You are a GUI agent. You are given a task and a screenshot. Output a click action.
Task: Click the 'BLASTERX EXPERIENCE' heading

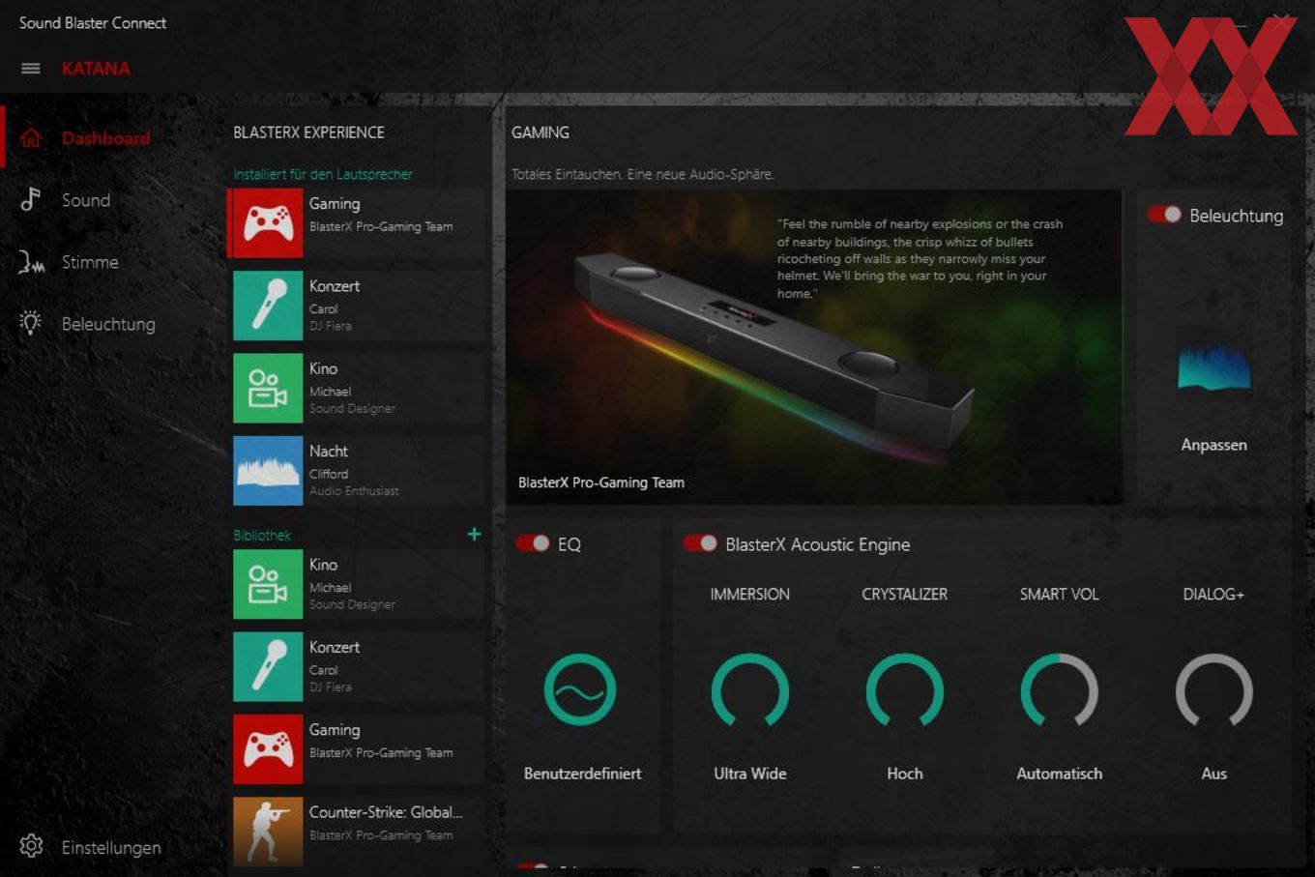(308, 132)
